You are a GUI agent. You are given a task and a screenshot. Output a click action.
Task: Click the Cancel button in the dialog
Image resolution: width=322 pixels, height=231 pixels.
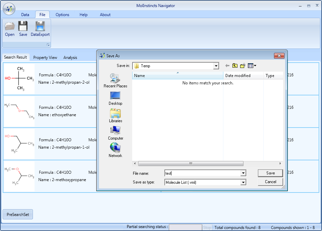(x=270, y=182)
